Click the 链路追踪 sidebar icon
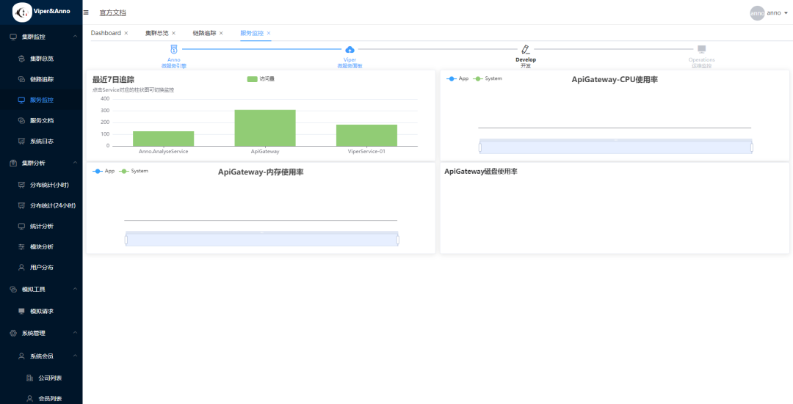 (x=21, y=79)
